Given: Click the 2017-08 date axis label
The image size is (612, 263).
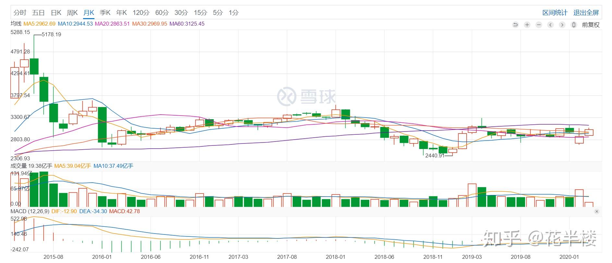Looking at the screenshot, I should click(x=287, y=257).
